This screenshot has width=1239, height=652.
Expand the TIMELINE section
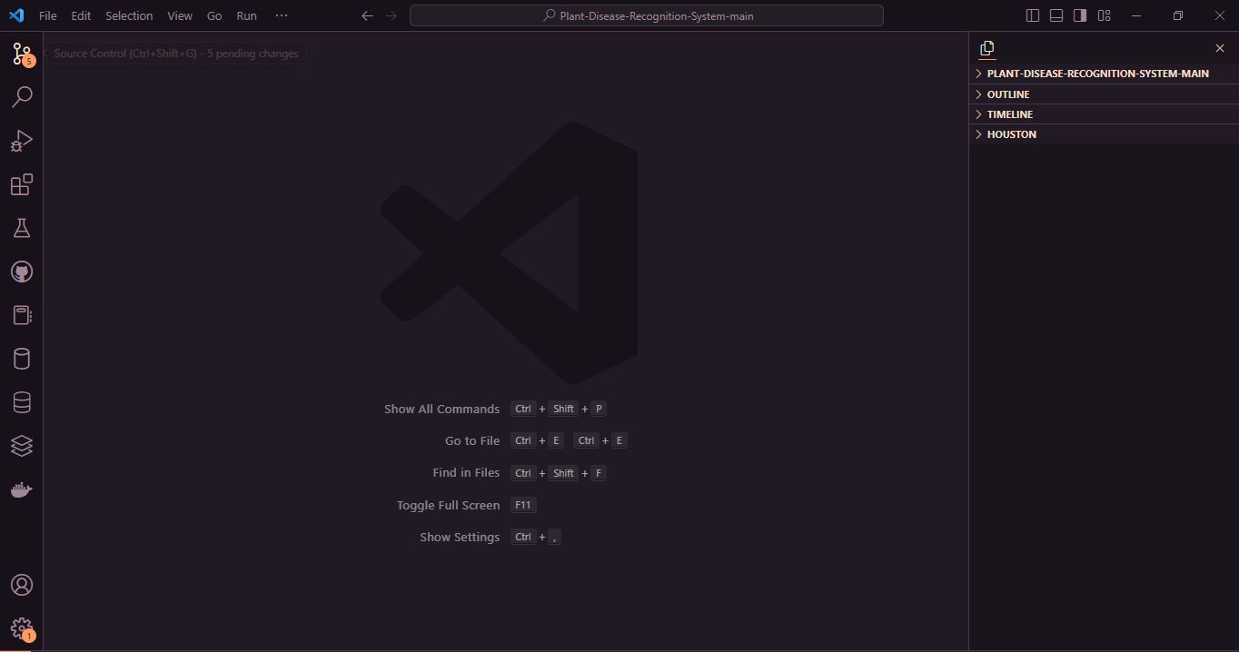tap(1104, 114)
